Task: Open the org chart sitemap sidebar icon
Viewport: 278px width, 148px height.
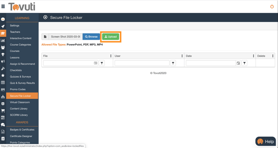Action: click(3, 97)
